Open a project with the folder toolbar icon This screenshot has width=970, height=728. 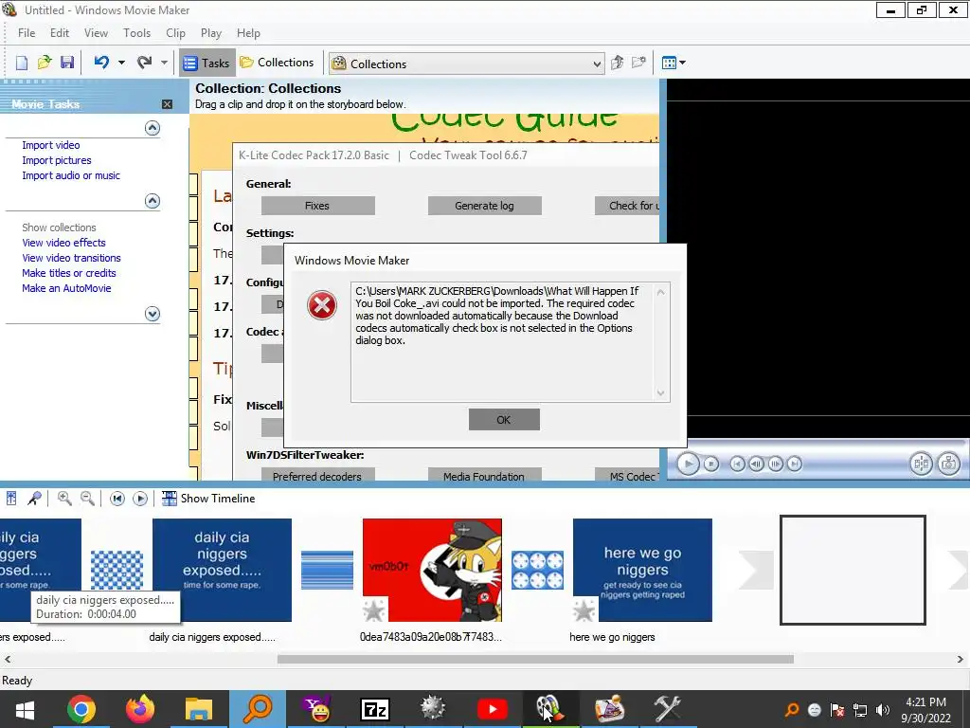(44, 63)
